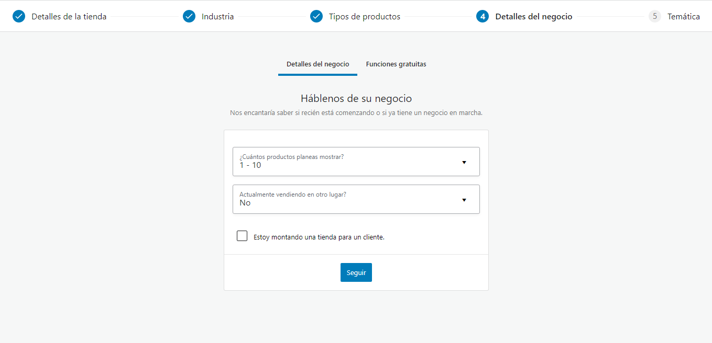Switch to the Funciones gratuitas tab
Viewport: 712px width, 343px height.
pos(396,64)
